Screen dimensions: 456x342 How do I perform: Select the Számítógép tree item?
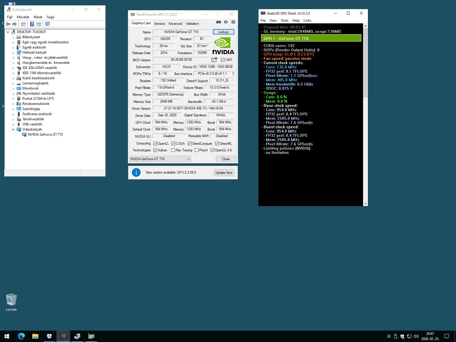pyautogui.click(x=31, y=109)
